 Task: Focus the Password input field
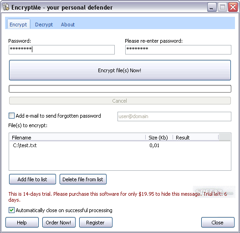61,50
